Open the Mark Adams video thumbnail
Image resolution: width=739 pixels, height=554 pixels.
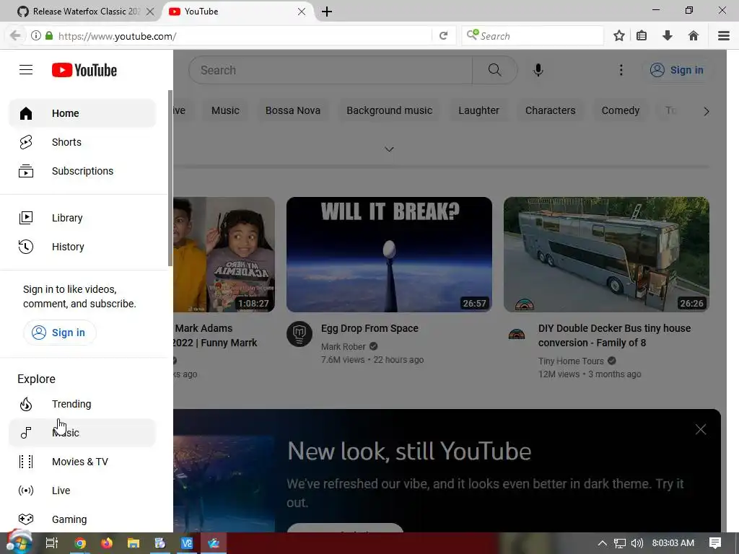[x=224, y=255]
